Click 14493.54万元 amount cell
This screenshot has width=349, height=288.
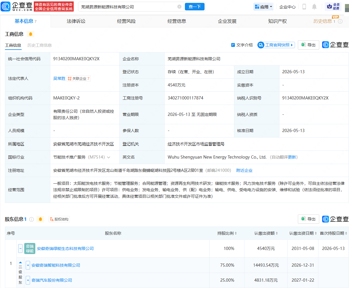(x=266, y=265)
